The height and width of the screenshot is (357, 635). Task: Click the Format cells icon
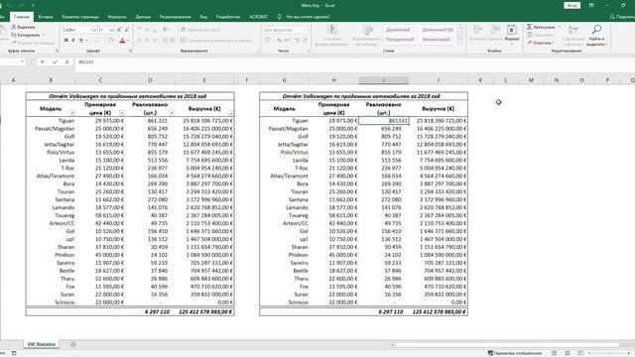point(512,30)
